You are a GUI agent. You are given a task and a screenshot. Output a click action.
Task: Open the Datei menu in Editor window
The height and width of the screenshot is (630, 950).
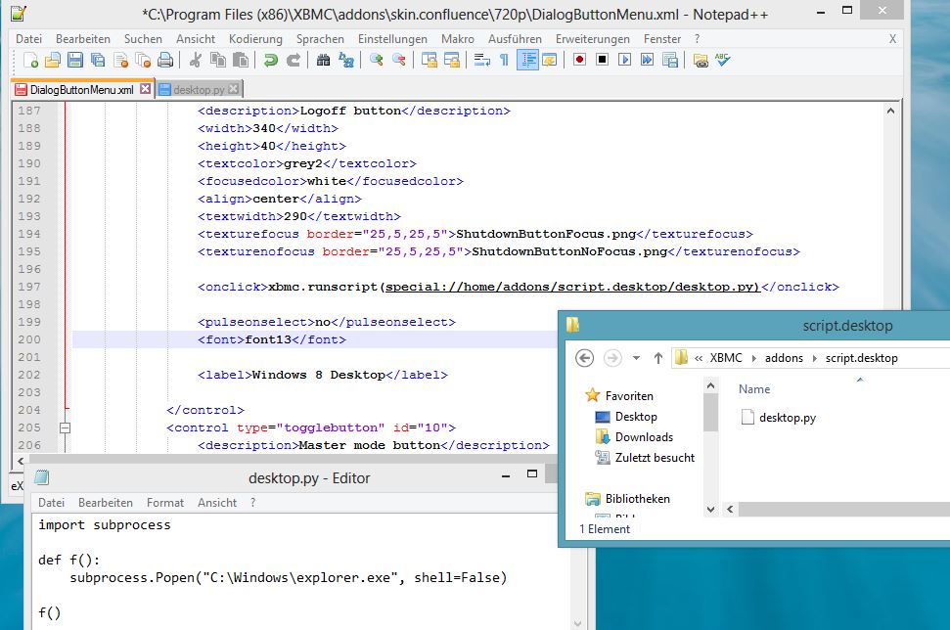coord(51,502)
